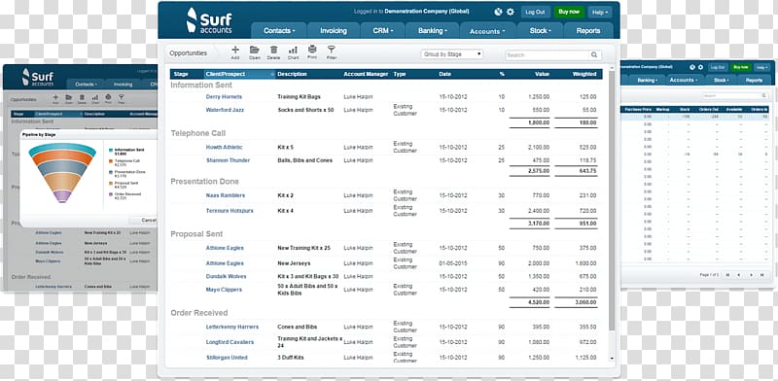Open the Help dropdown in main header
778x381 pixels.
click(x=600, y=12)
